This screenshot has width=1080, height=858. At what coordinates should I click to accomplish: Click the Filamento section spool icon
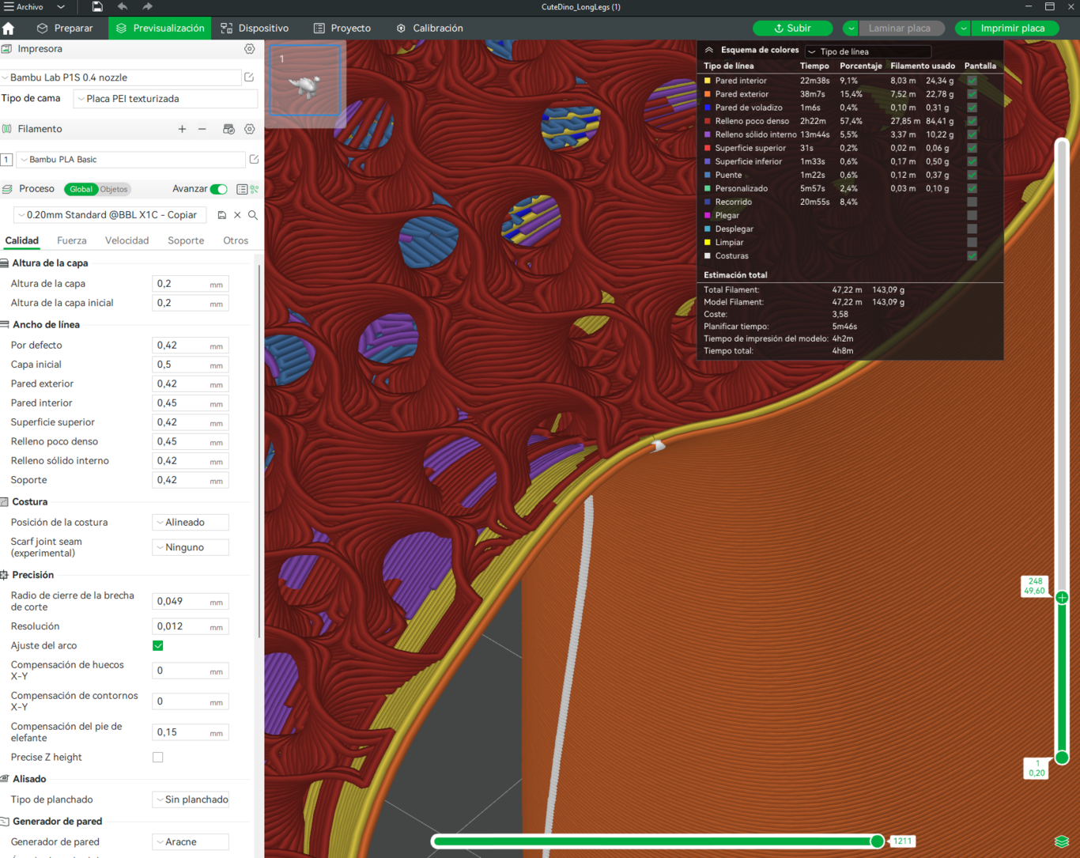(x=6, y=129)
